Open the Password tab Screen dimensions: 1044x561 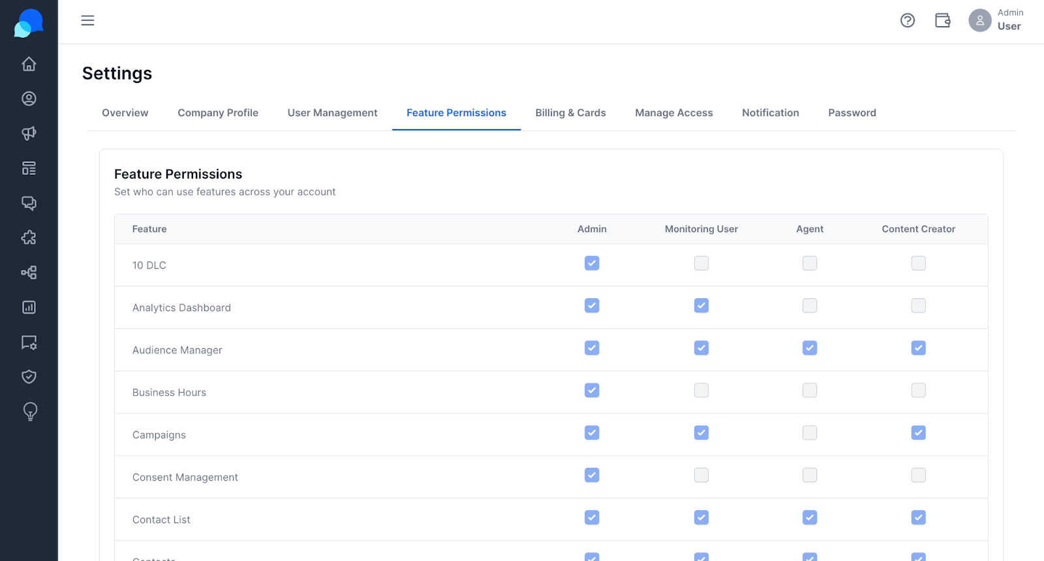(x=852, y=113)
